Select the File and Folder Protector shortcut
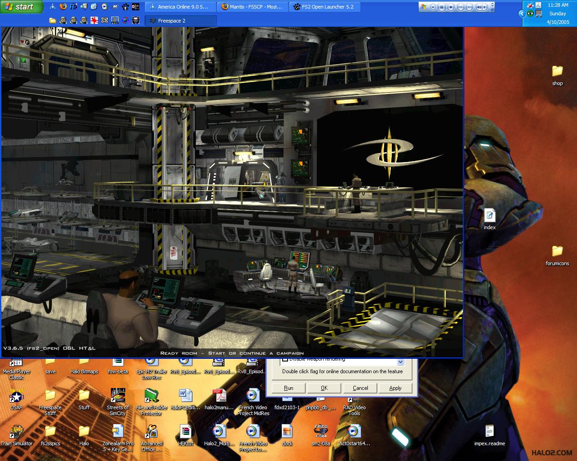This screenshot has height=461, width=577. coord(151,402)
